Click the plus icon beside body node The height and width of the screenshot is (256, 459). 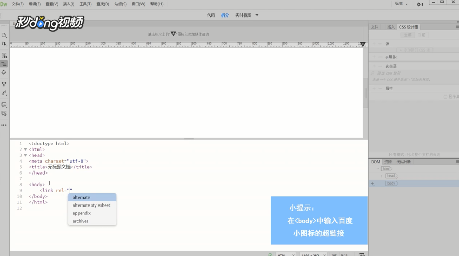tap(372, 184)
